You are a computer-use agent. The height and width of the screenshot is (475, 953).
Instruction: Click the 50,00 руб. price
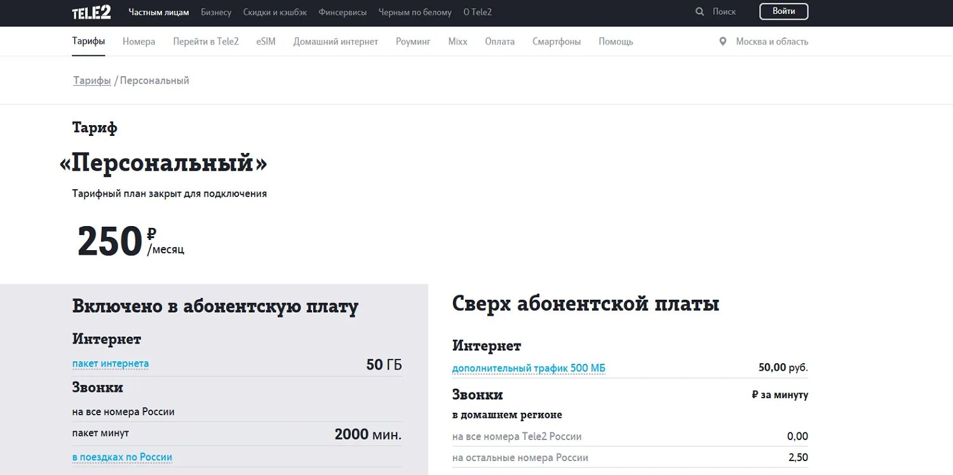click(783, 368)
